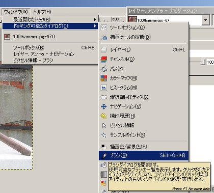214x193 pixels.
Task: Expand the ドッキング可能なダイアログ submenu
Action: click(50, 26)
